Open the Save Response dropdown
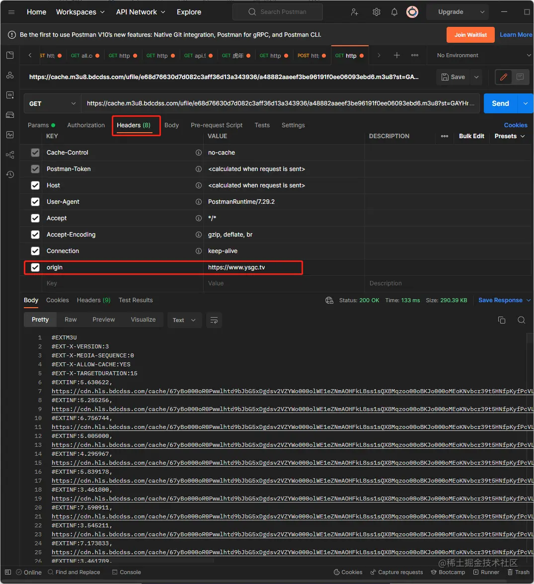534x584 pixels. click(x=504, y=300)
